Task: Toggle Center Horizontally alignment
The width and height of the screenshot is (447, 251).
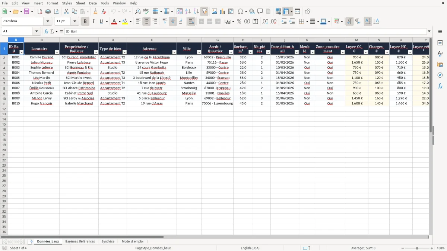Action: 146,22
